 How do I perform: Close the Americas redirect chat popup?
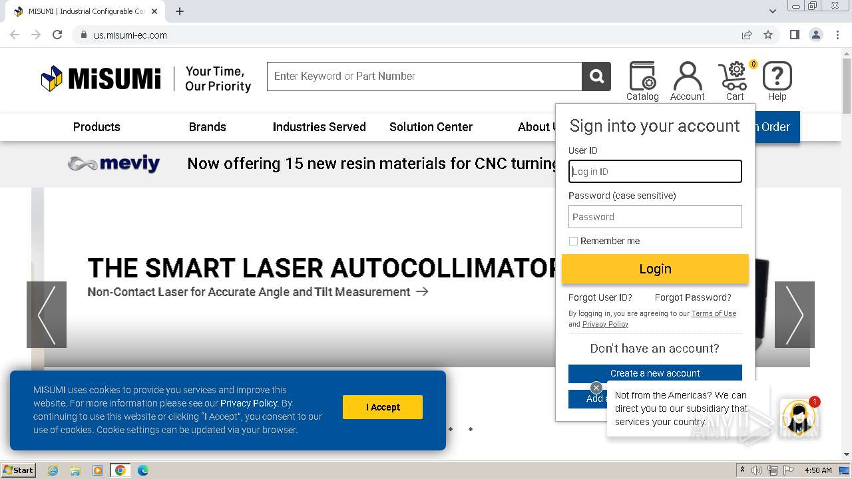click(596, 388)
